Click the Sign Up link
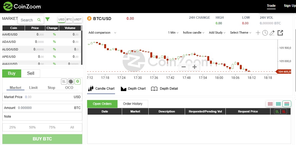This screenshot has height=145, width=296. tap(290, 6)
